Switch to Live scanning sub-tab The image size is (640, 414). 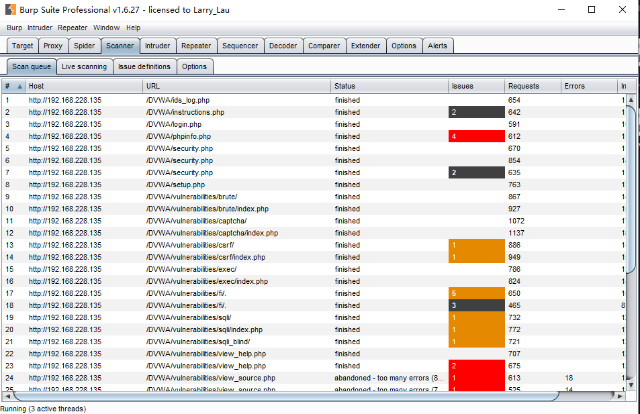tap(84, 66)
